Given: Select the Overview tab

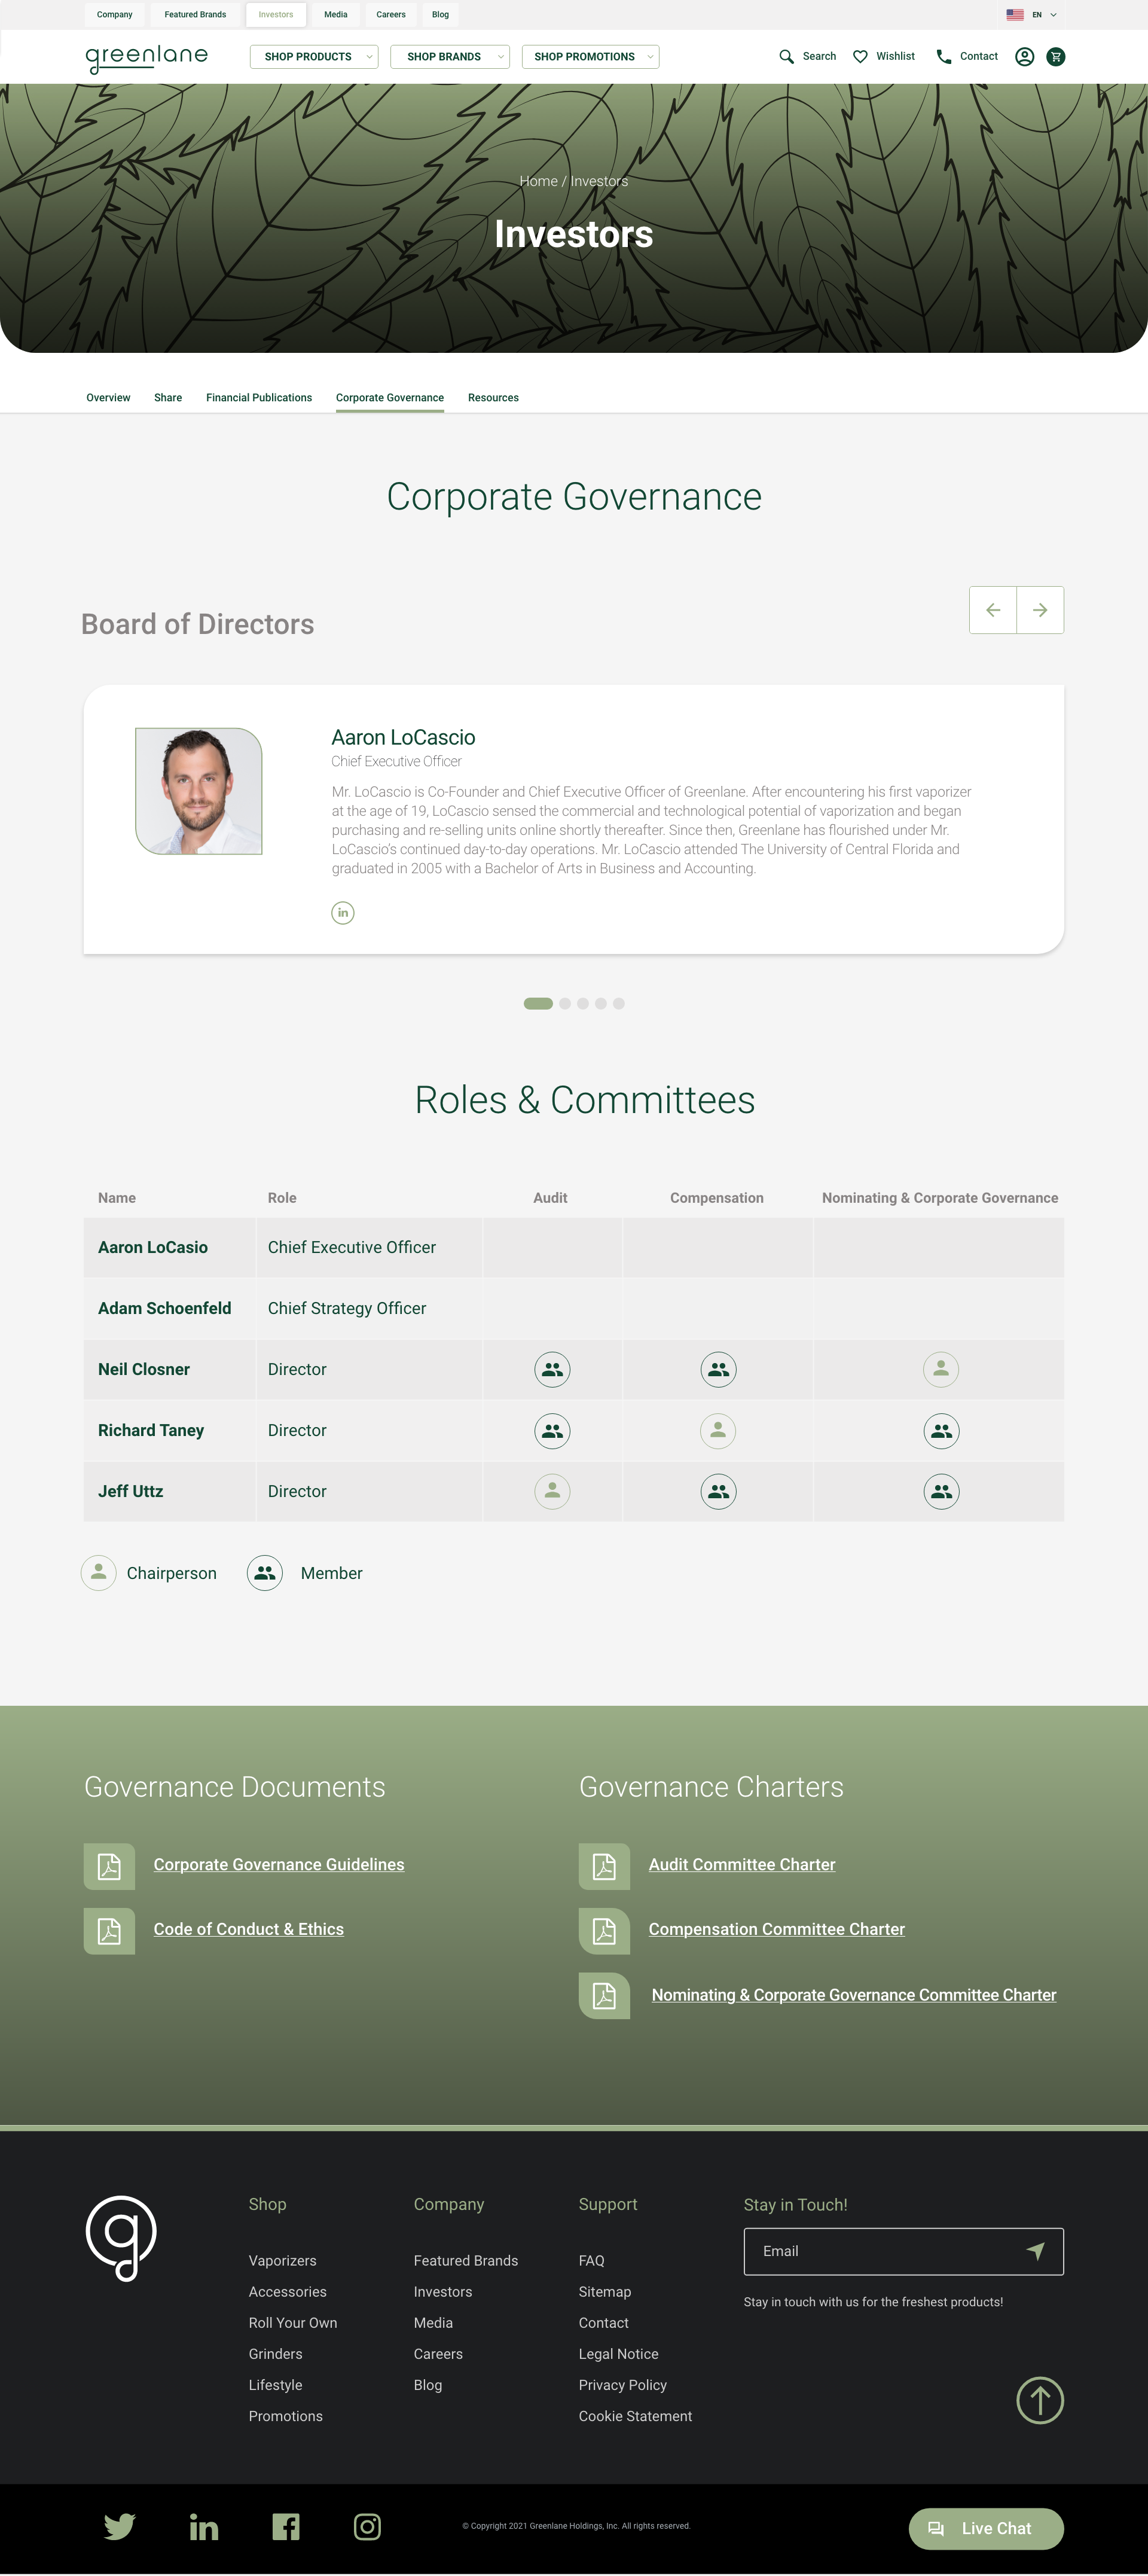Looking at the screenshot, I should [108, 398].
